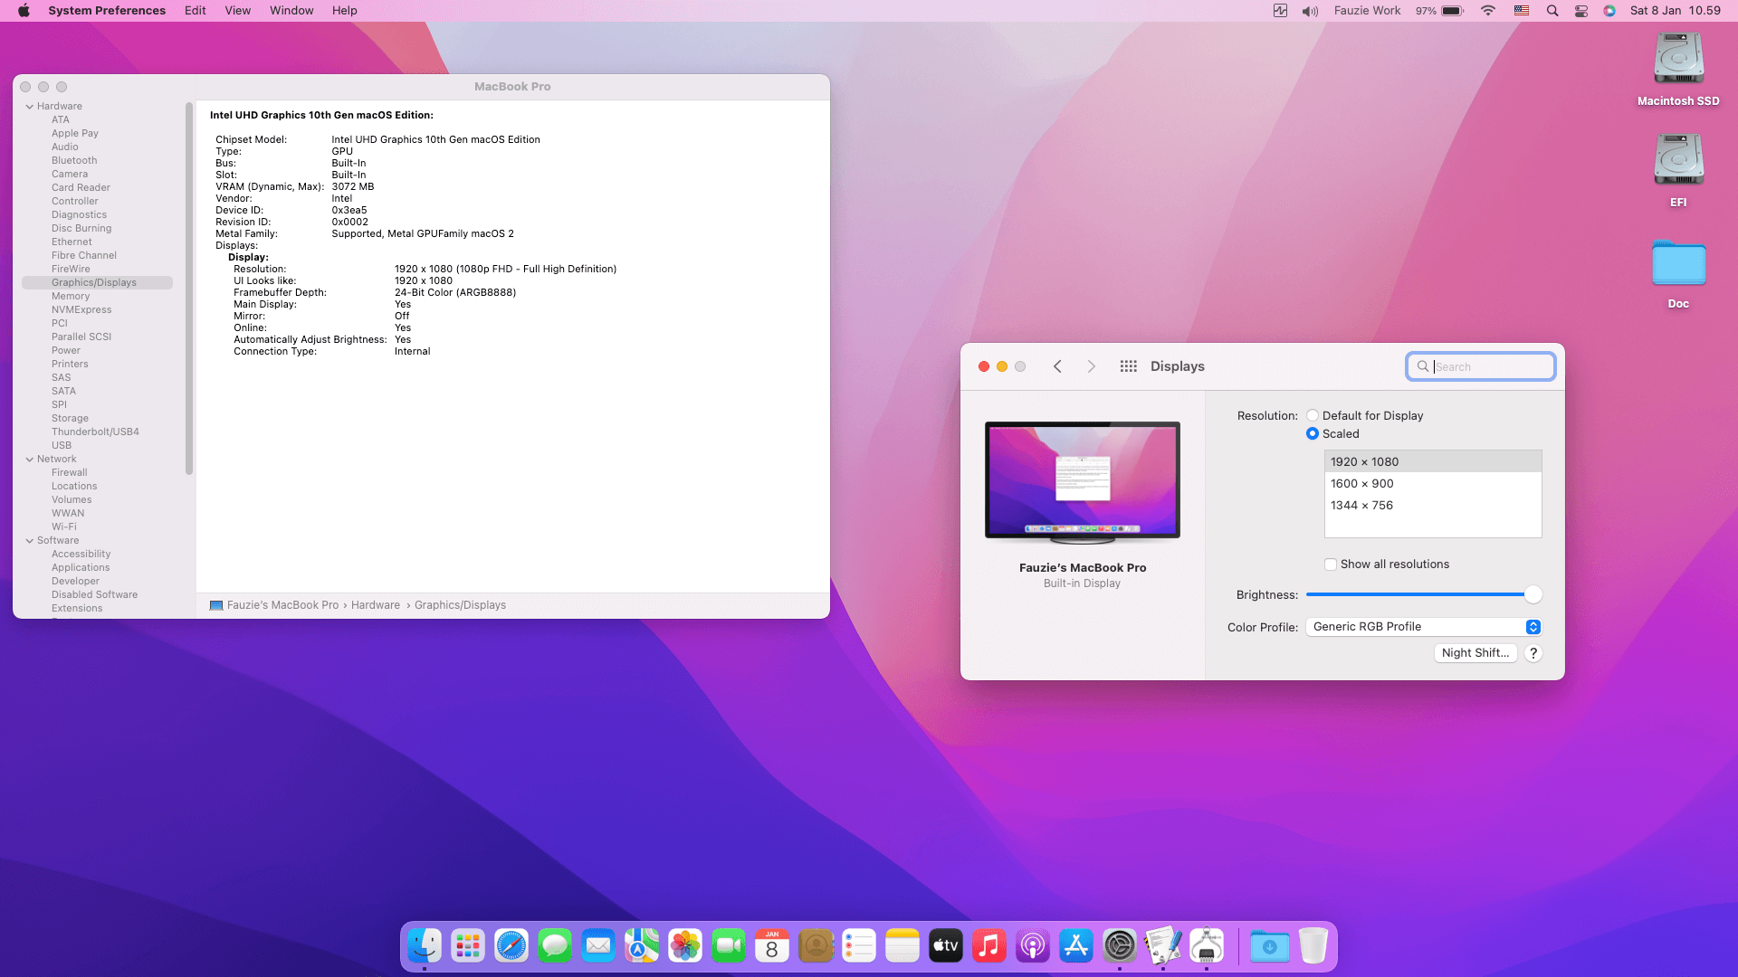The width and height of the screenshot is (1738, 977).
Task: Open the Window menu
Action: [x=291, y=11]
